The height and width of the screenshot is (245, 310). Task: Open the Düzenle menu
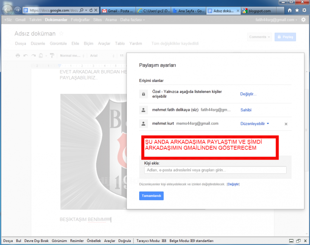coord(38,43)
